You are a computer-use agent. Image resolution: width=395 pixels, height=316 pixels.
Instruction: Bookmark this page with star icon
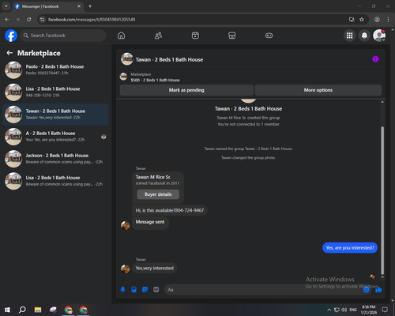(x=362, y=20)
